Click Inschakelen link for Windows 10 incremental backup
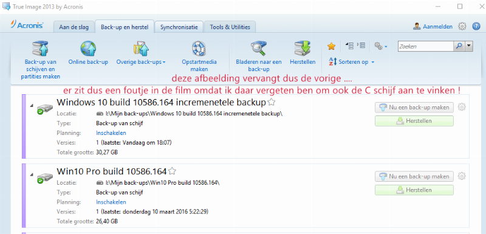 111,133
